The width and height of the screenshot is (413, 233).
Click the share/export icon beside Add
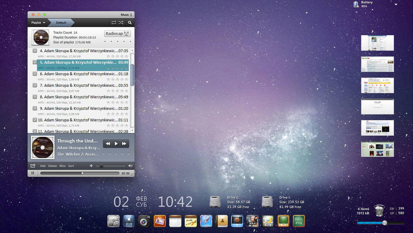(x=33, y=166)
